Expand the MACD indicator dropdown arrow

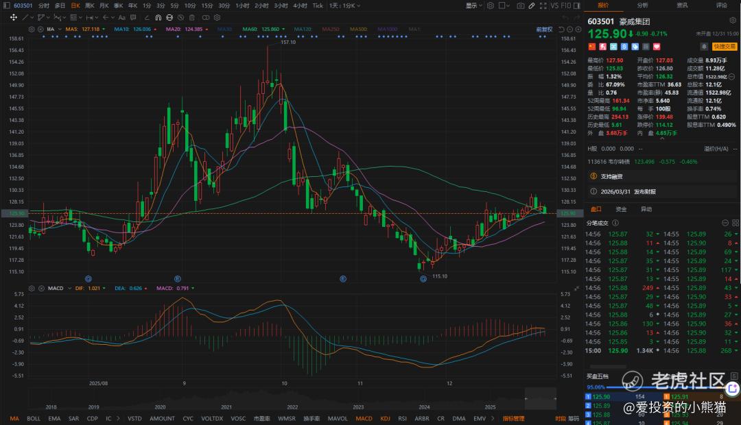click(69, 288)
